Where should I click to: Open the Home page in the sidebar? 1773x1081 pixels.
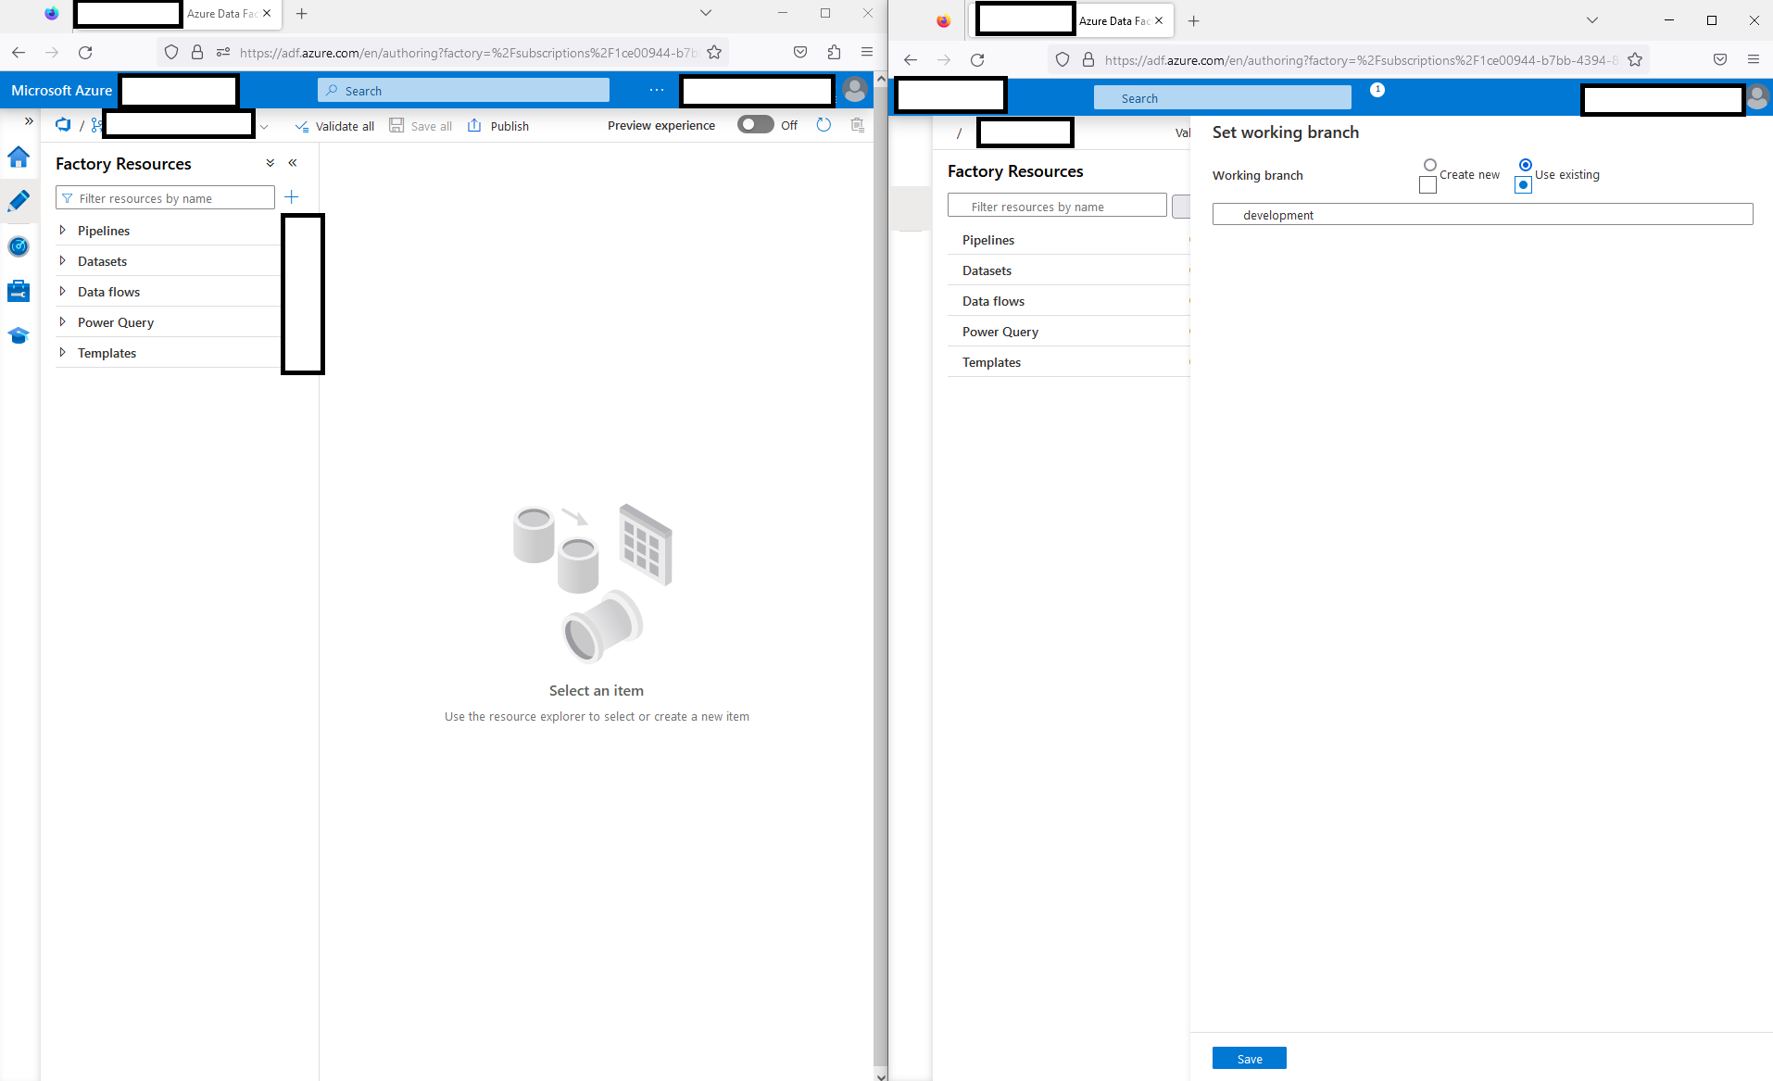point(19,157)
